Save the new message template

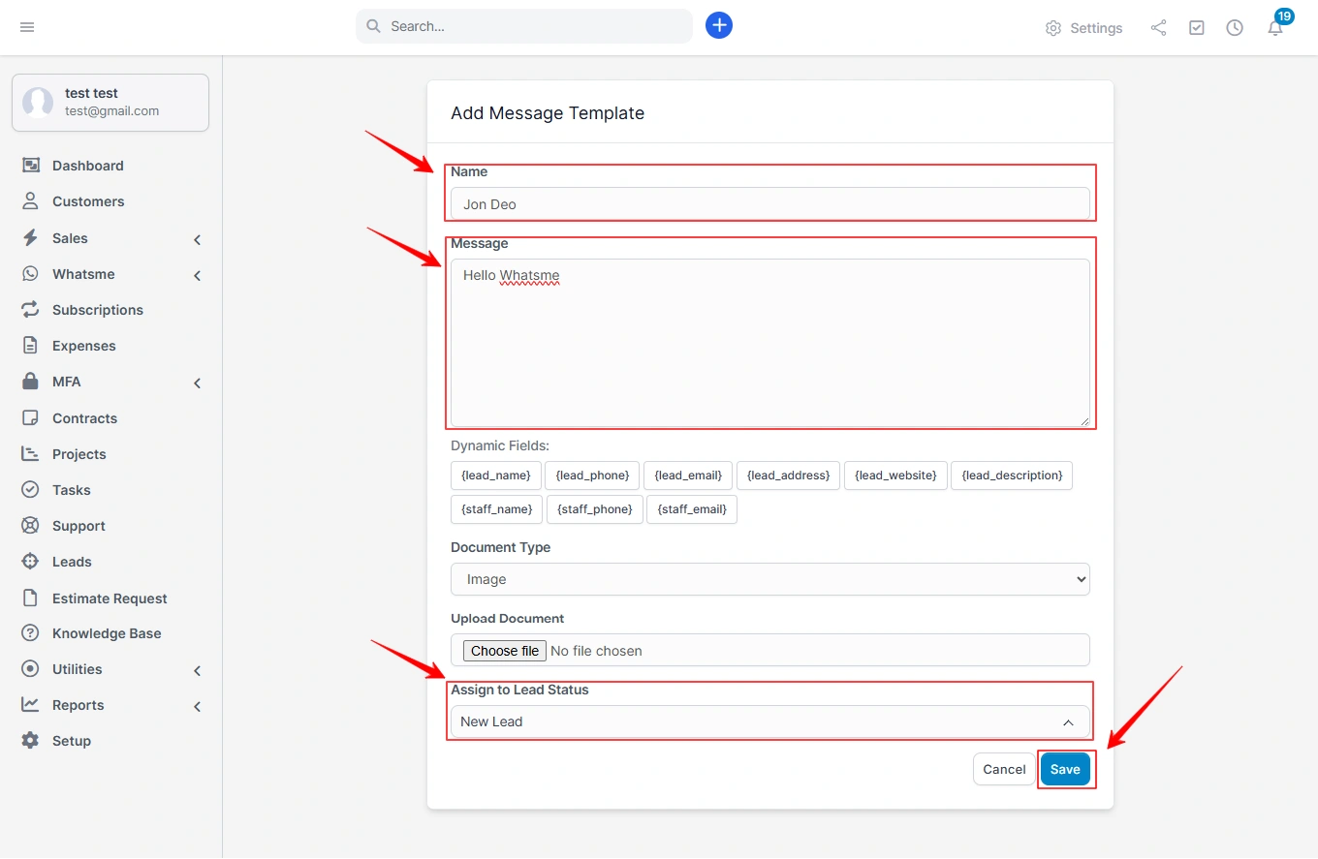tap(1065, 768)
